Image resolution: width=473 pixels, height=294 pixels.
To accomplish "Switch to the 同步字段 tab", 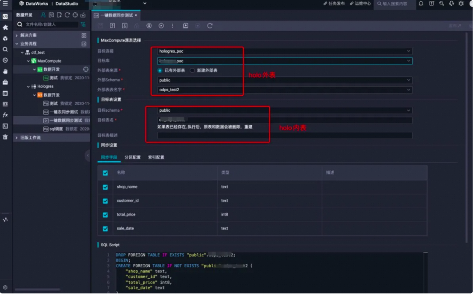I will click(109, 157).
